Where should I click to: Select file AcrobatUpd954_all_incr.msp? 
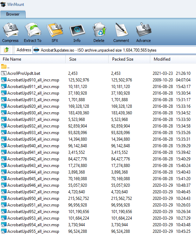pos(33,225)
